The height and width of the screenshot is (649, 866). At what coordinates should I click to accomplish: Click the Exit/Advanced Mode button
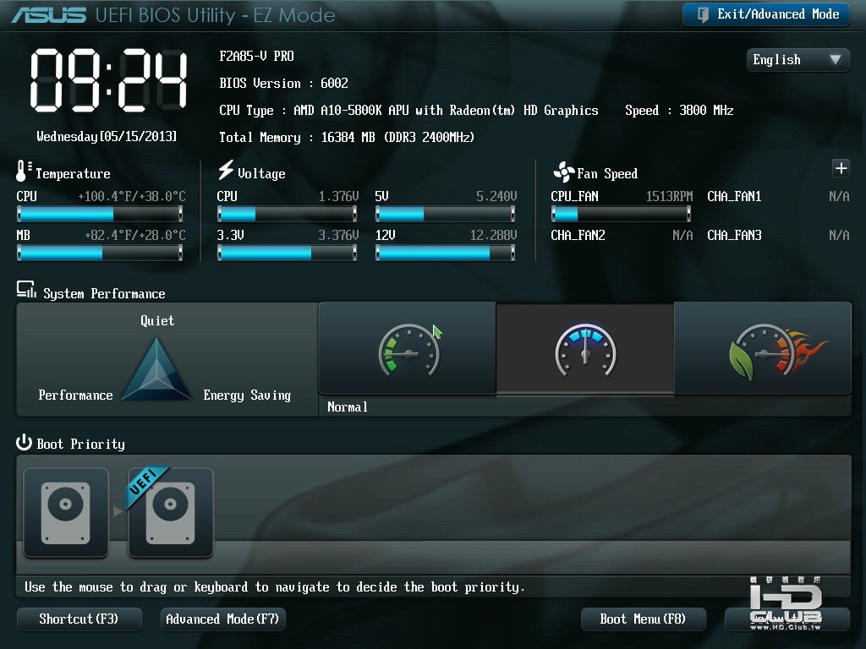point(765,14)
